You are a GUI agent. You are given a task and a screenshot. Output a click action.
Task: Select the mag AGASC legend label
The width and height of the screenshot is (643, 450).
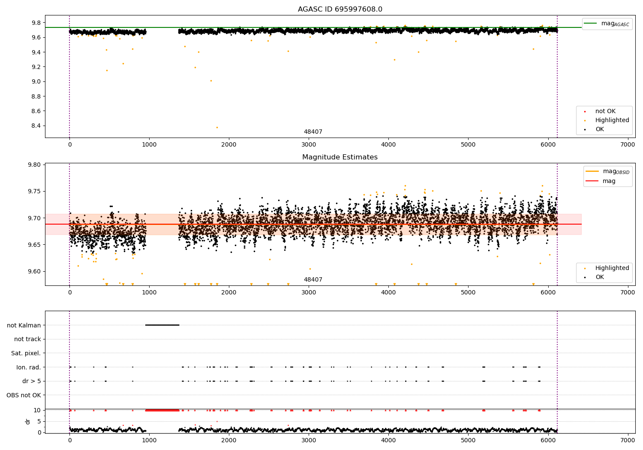[615, 24]
